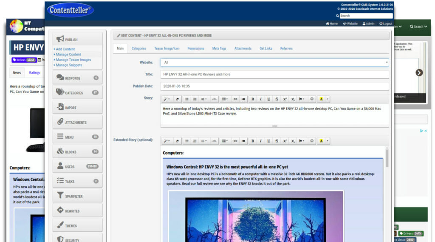
Task: Click the Manage Teaser Images link
Action: 73,60
